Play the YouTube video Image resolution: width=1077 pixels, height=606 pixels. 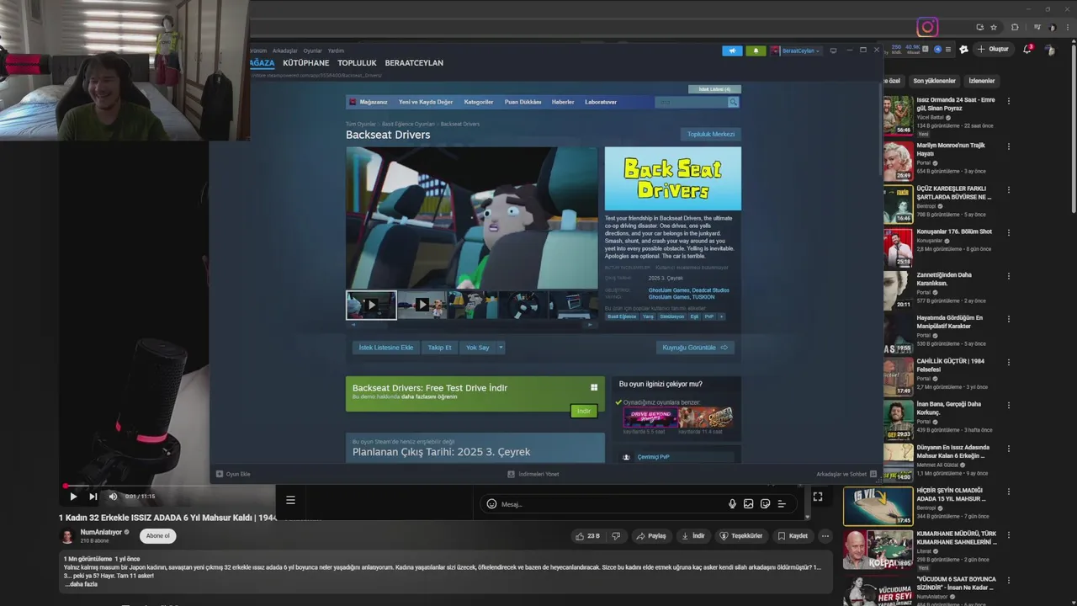click(73, 497)
